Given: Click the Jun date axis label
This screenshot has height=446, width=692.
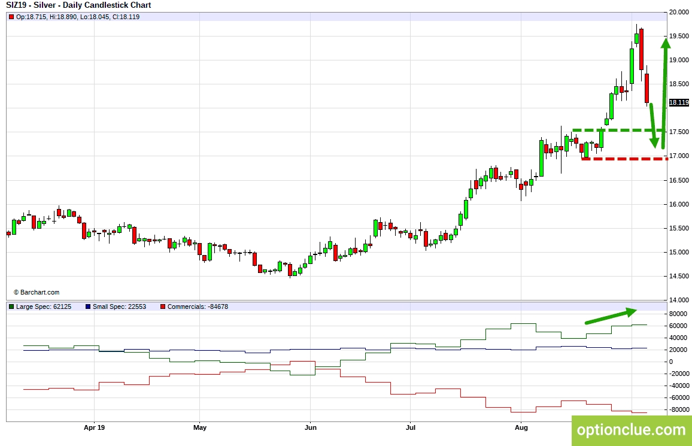Looking at the screenshot, I should click(310, 427).
